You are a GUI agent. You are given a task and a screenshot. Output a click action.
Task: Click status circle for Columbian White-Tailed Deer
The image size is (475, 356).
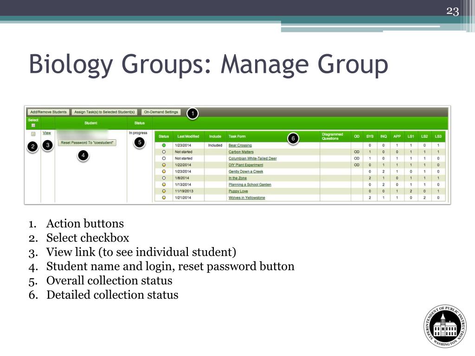coord(164,159)
